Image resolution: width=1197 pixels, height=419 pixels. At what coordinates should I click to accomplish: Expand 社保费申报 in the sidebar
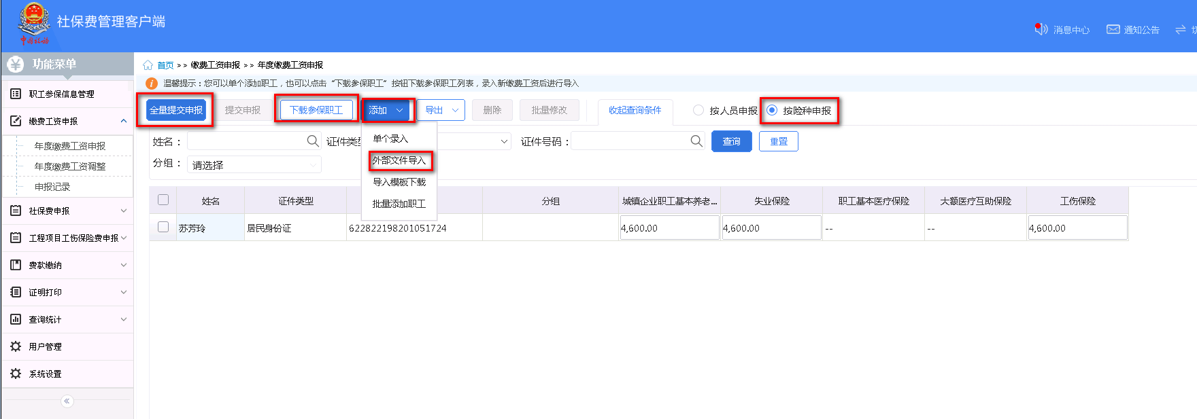tap(68, 211)
